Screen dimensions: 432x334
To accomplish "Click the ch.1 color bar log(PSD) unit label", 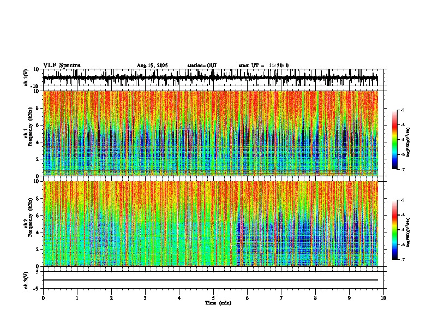I will point(408,142).
